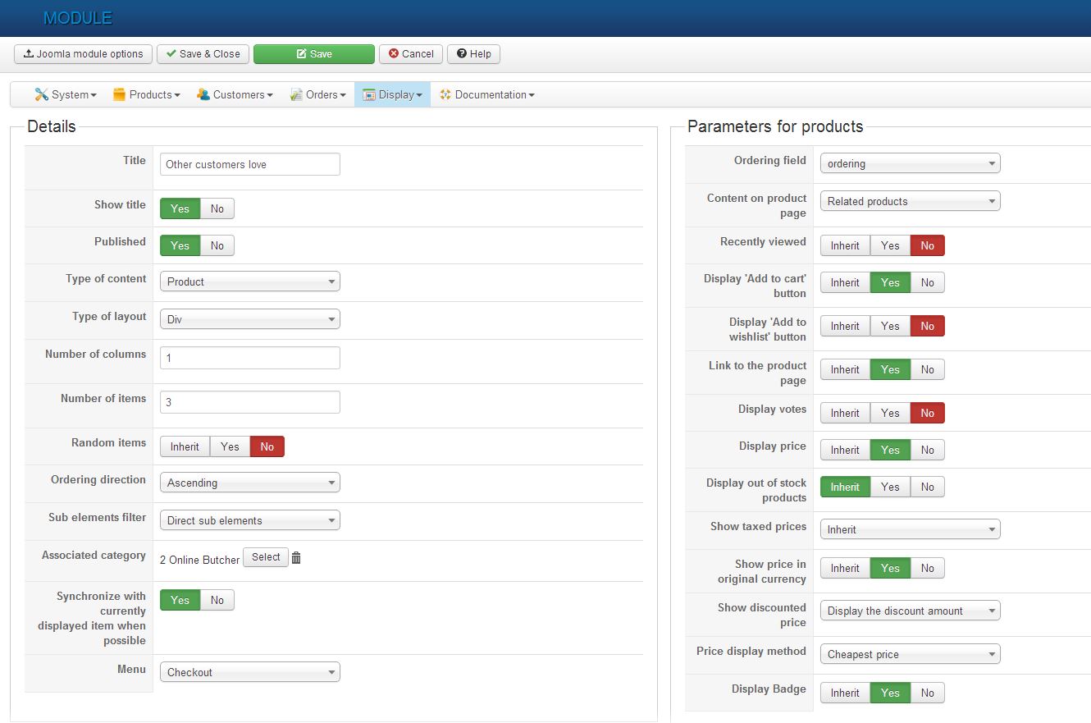Open the Help button

click(x=473, y=54)
